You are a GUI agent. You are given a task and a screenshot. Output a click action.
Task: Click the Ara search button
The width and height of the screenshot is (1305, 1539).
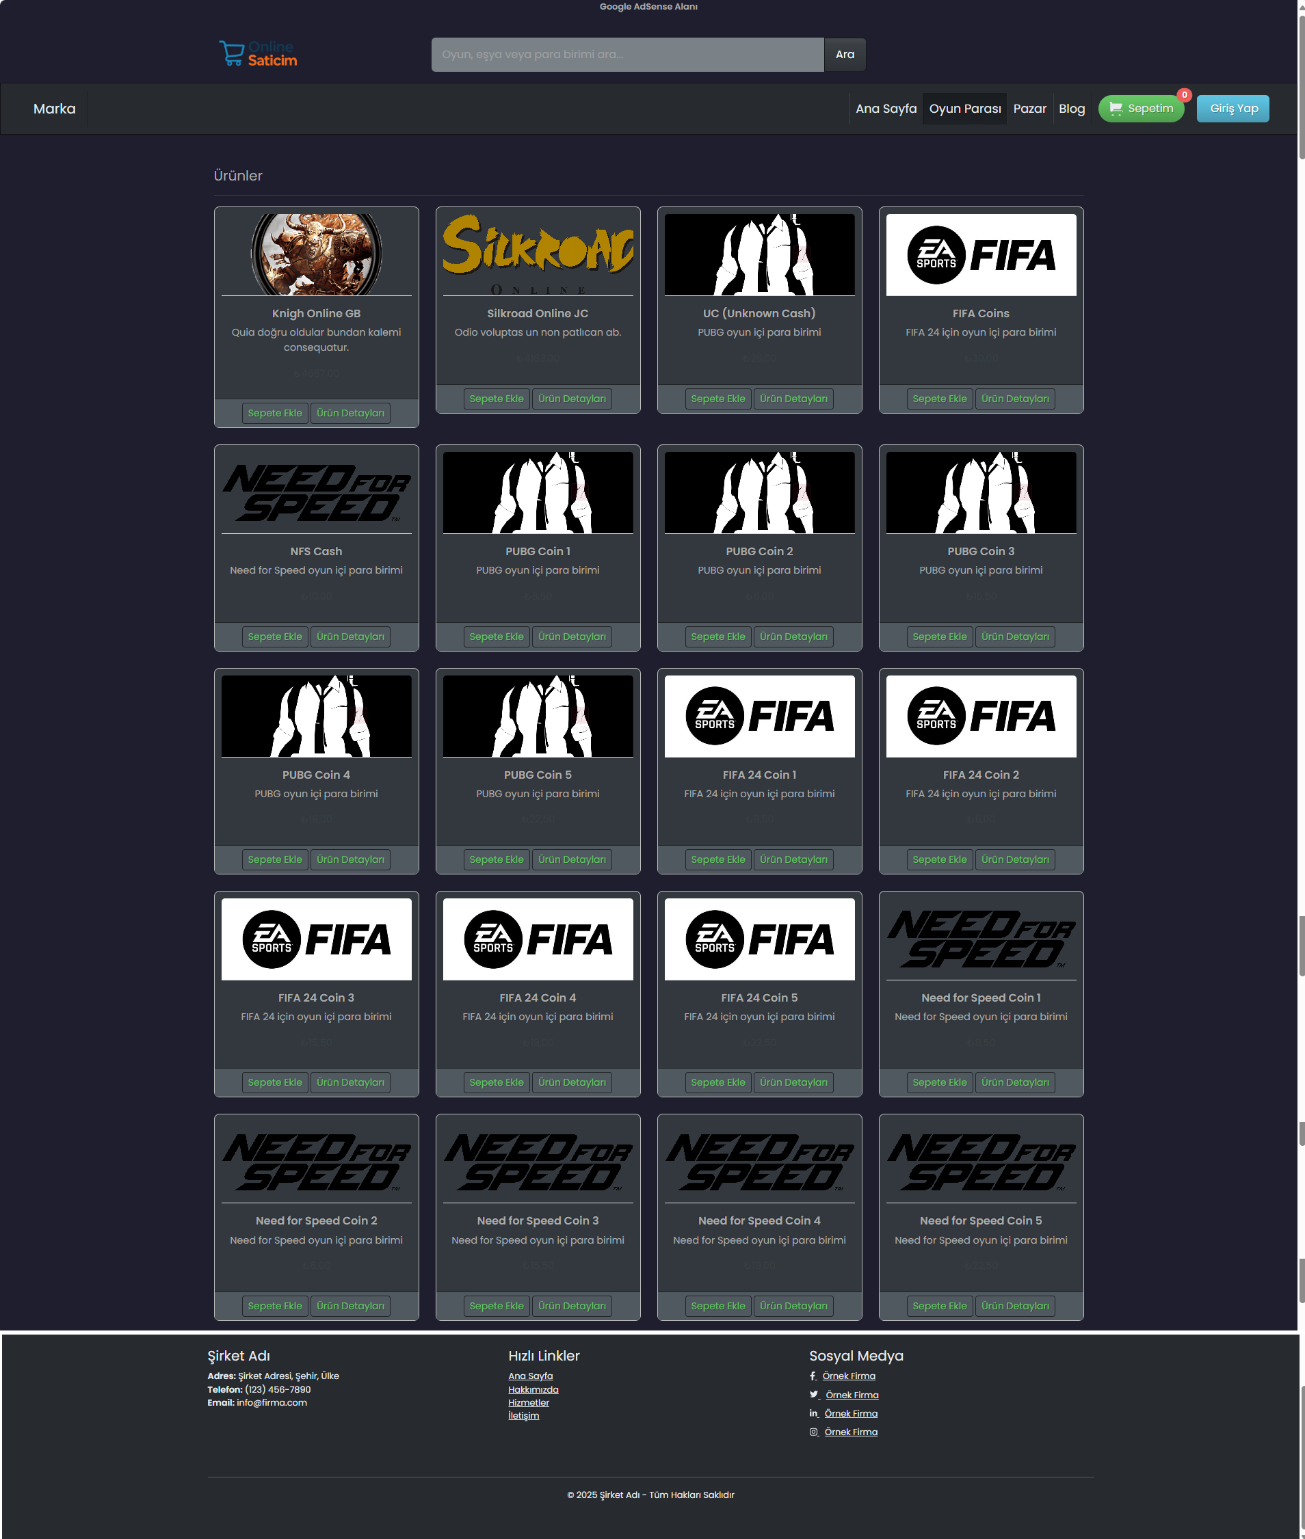(845, 54)
